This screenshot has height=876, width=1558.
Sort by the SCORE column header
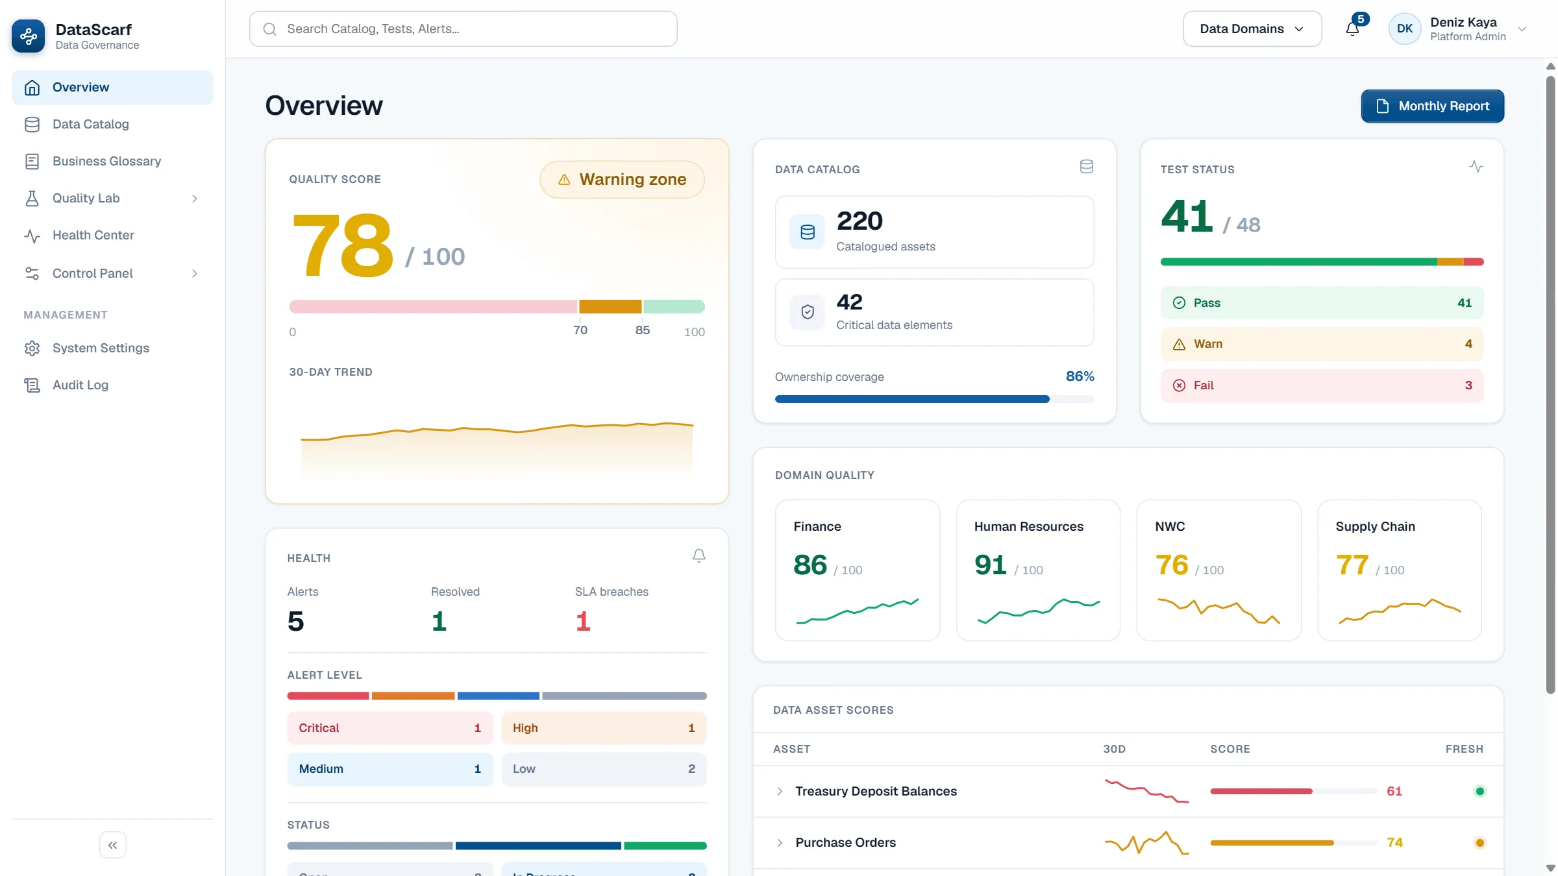pyautogui.click(x=1230, y=749)
